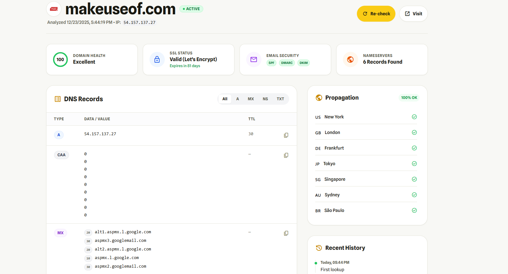Image resolution: width=508 pixels, height=274 pixels.
Task: Click the DMARC email security badge
Action: coord(287,63)
